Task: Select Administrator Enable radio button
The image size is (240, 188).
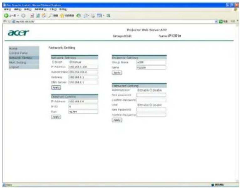Action: pos(139,90)
